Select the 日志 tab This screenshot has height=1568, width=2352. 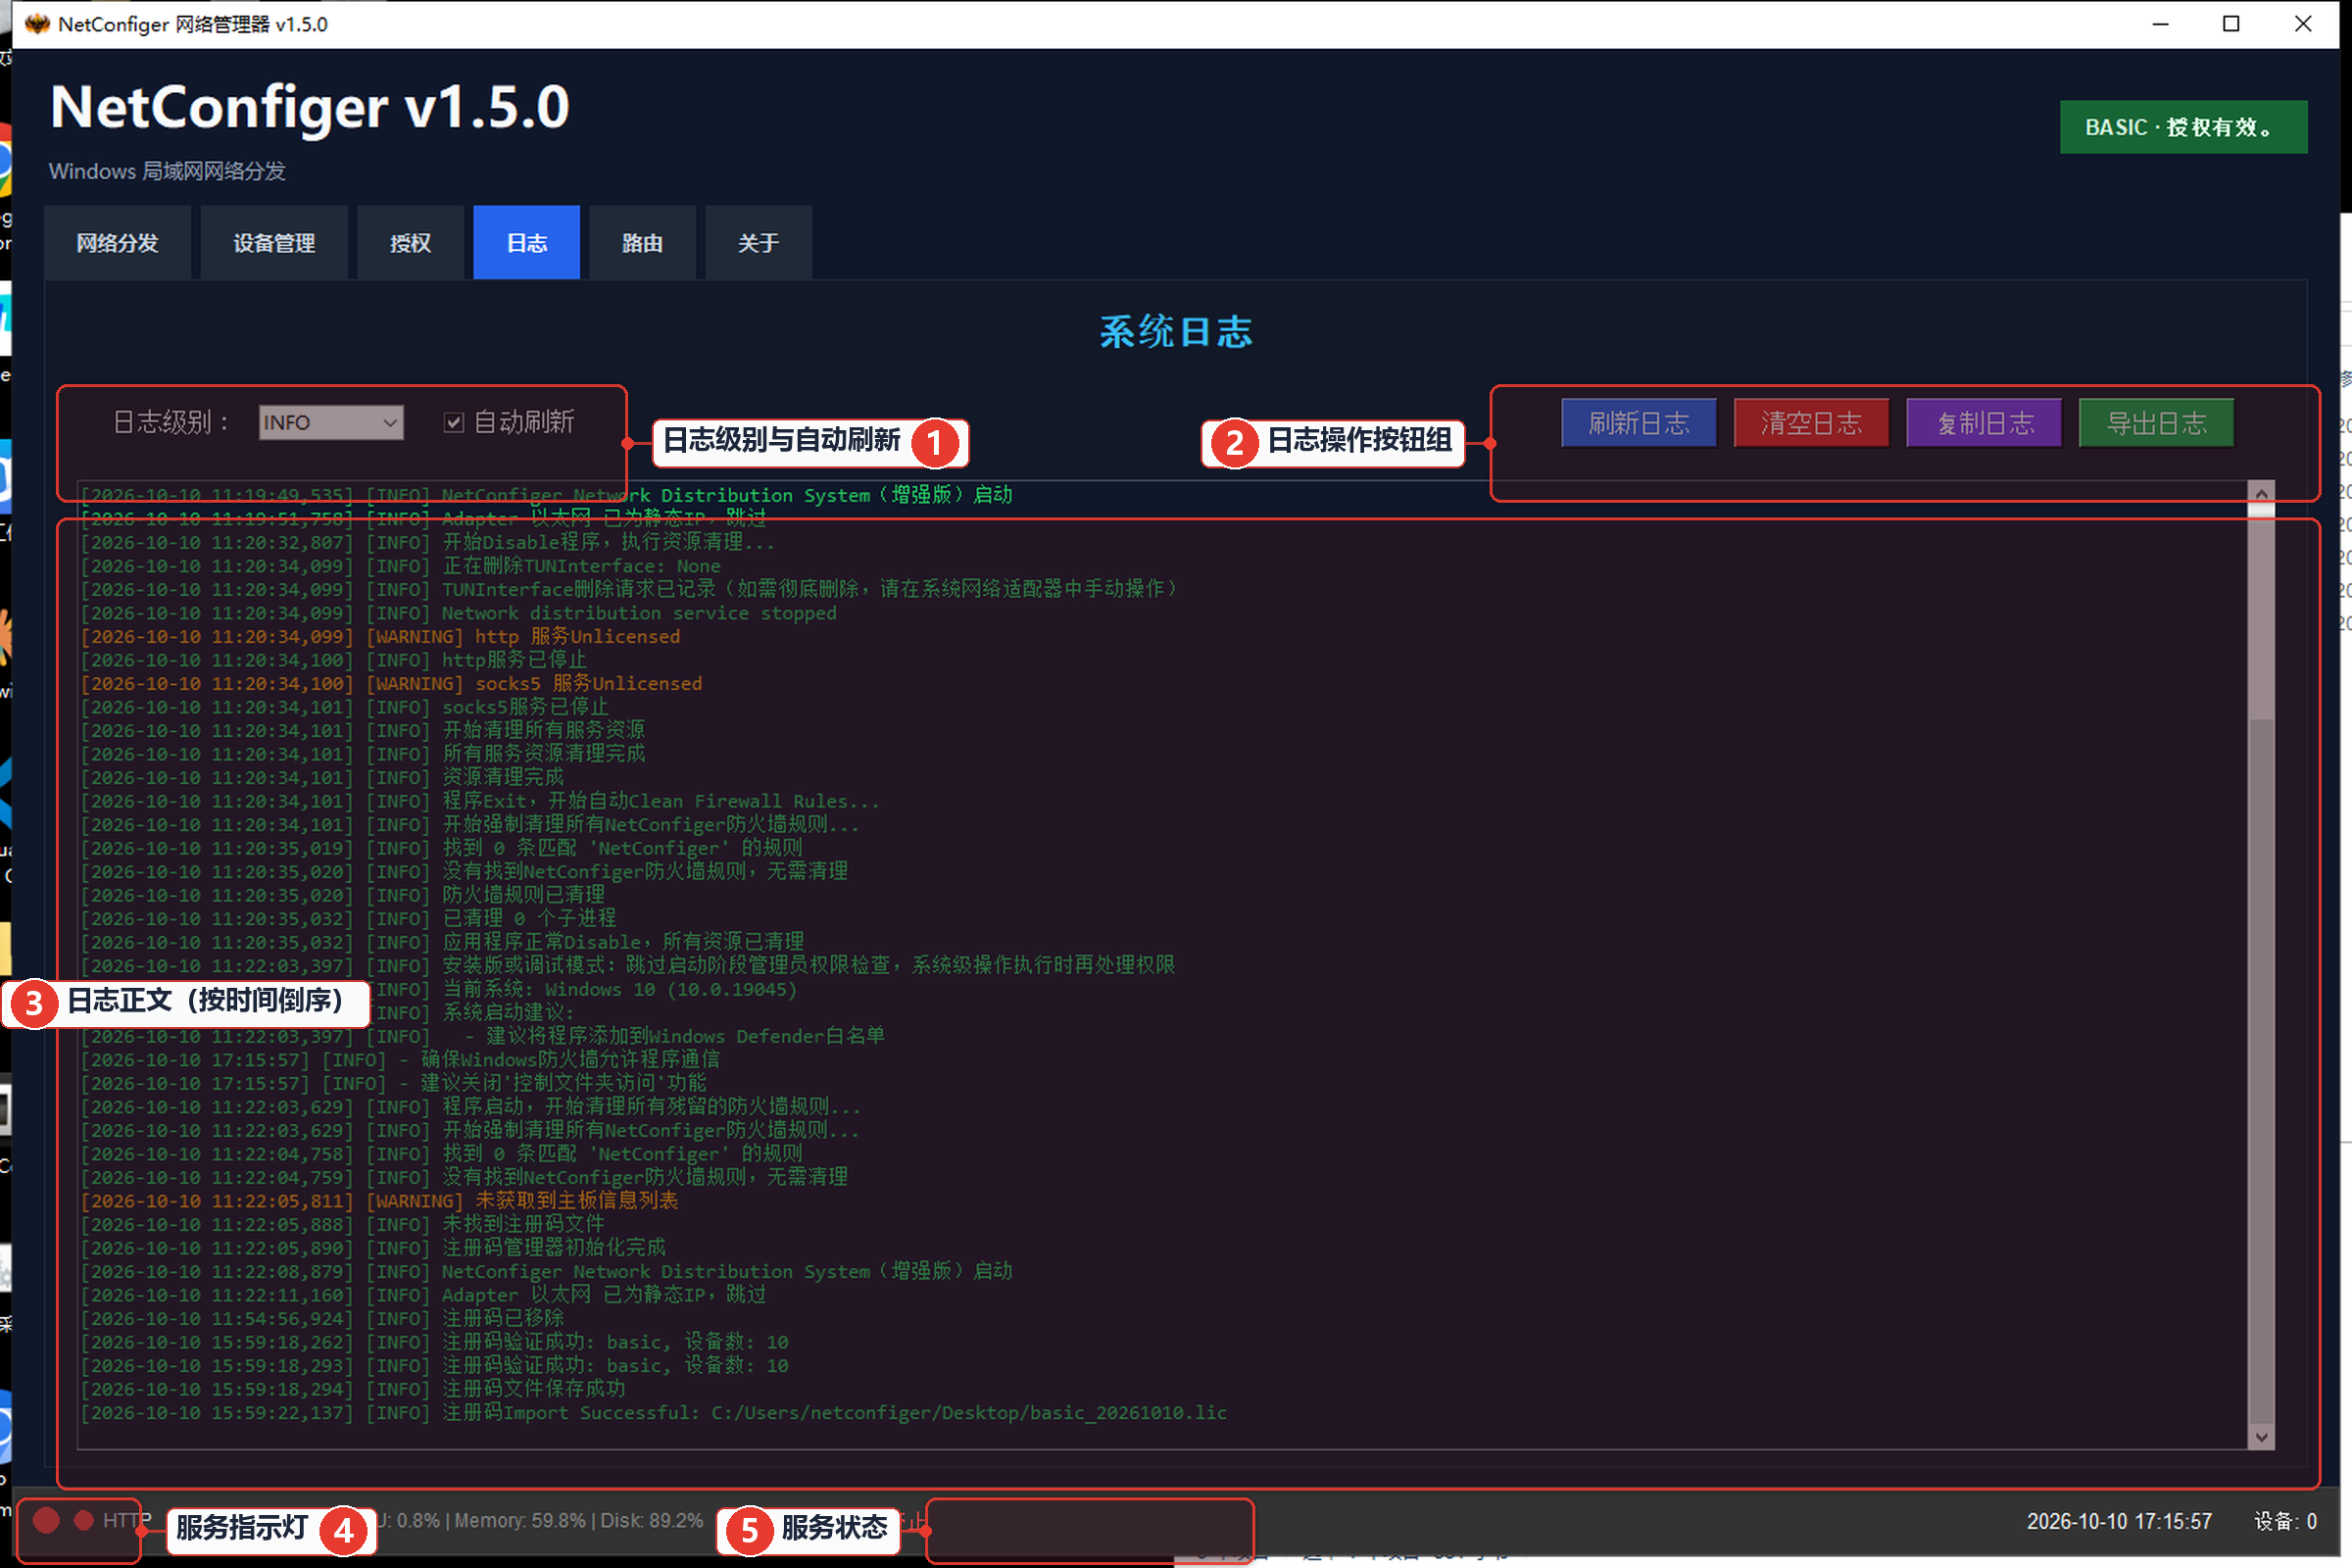(x=526, y=243)
